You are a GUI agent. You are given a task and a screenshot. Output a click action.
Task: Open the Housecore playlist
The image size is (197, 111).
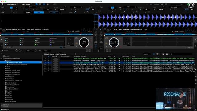click(10, 99)
